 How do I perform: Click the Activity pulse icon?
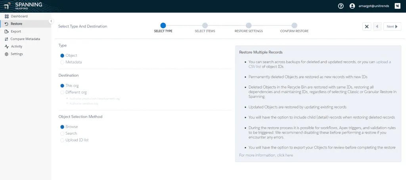(7, 46)
